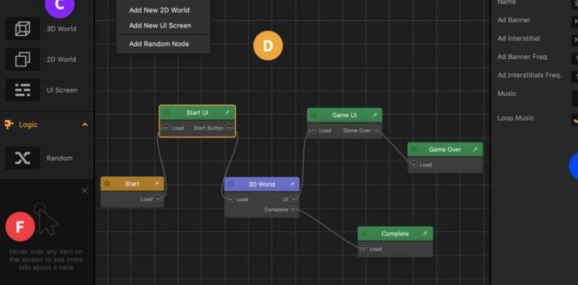Click the pencil edit icon on Start node
Image resolution: width=578 pixels, height=285 pixels.
(156, 184)
